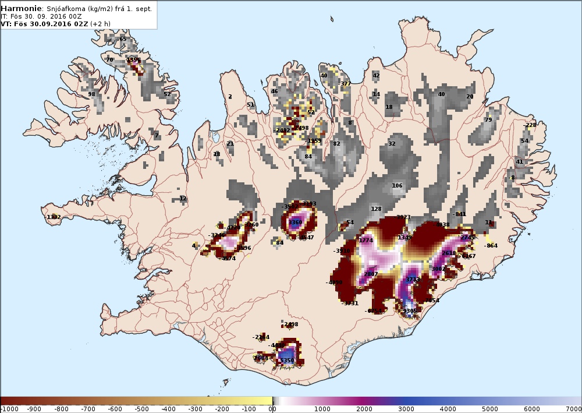Click the map value '-7054' on the map
Image resolution: width=582 pixels, height=413 pixels.
431,301
